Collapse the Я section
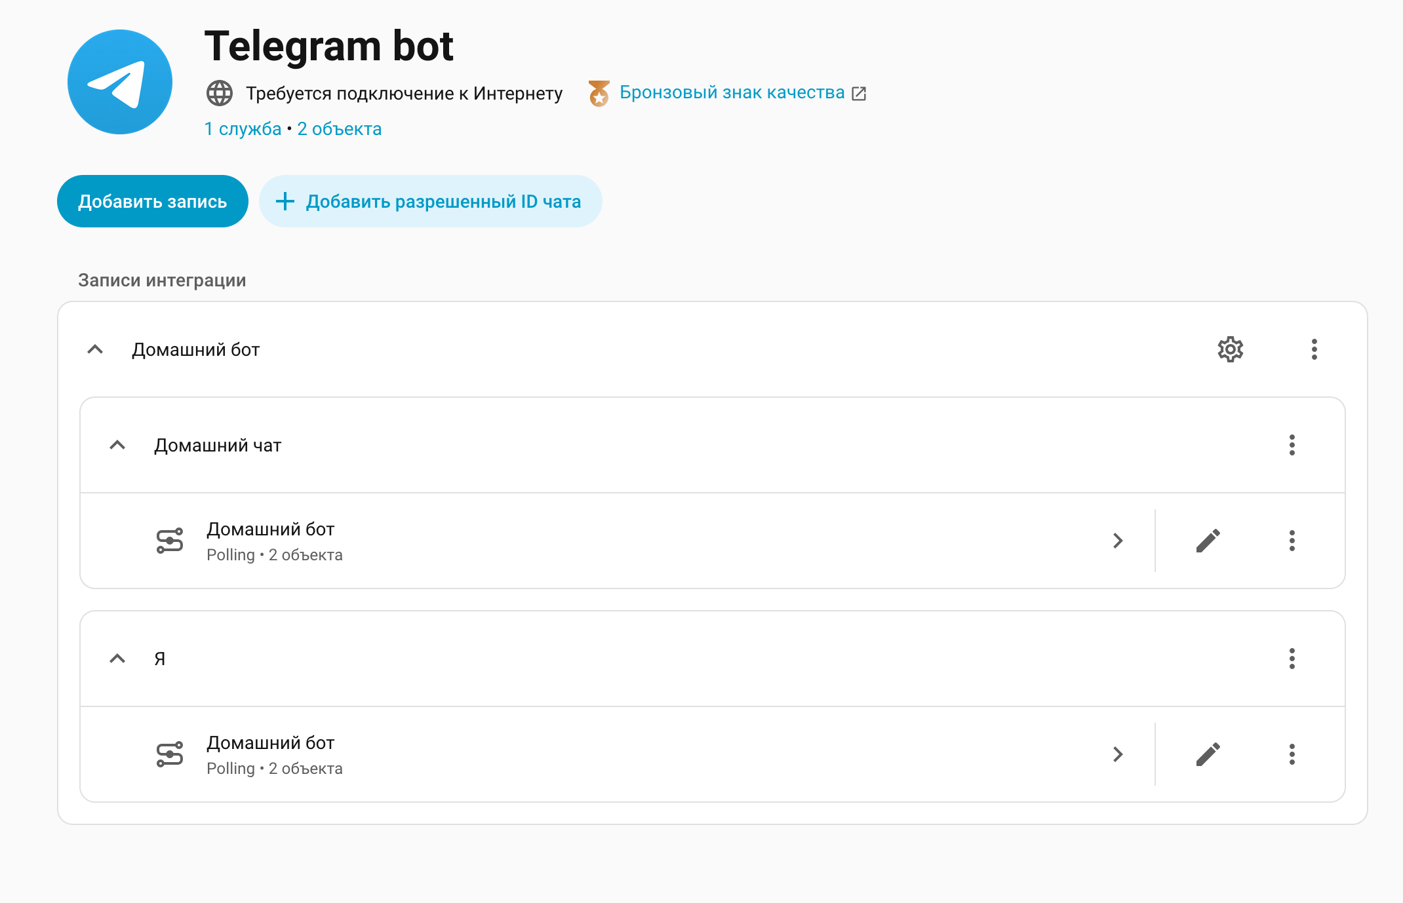1403x903 pixels. coord(118,659)
